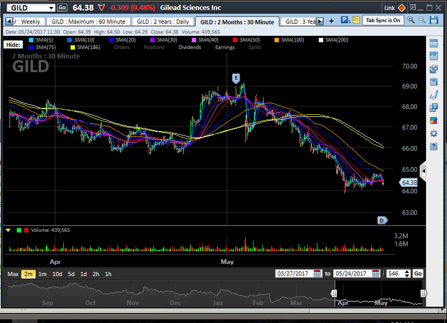The width and height of the screenshot is (447, 323).
Task: Switch to the Weekly tab
Action: coord(29,22)
